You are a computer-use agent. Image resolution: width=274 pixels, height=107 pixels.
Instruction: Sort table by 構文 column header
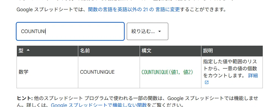tap(171, 51)
